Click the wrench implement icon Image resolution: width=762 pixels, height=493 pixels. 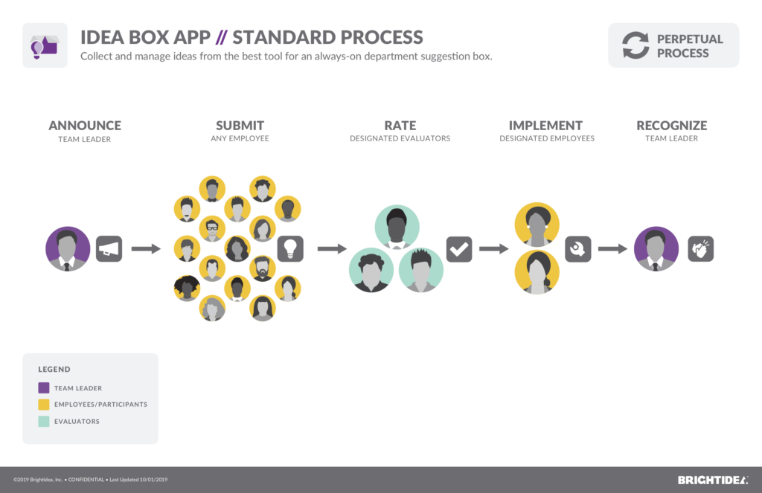point(577,248)
